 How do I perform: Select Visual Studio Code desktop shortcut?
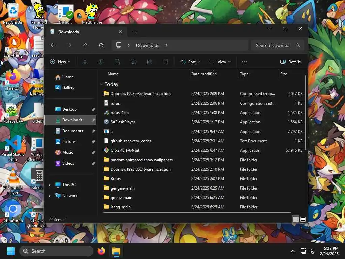tap(13, 149)
